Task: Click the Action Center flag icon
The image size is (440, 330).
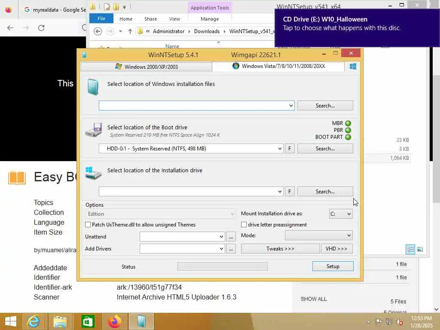Action: tap(379, 321)
